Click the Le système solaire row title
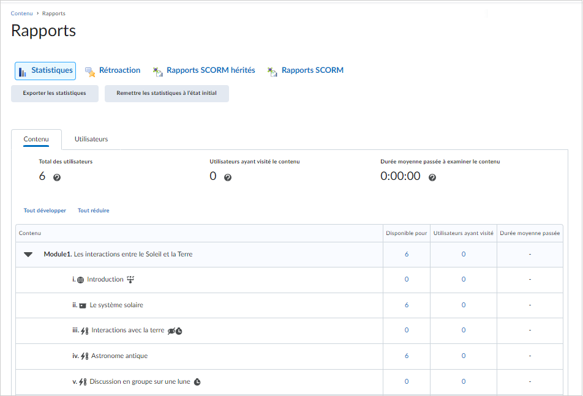The width and height of the screenshot is (583, 396). [116, 305]
